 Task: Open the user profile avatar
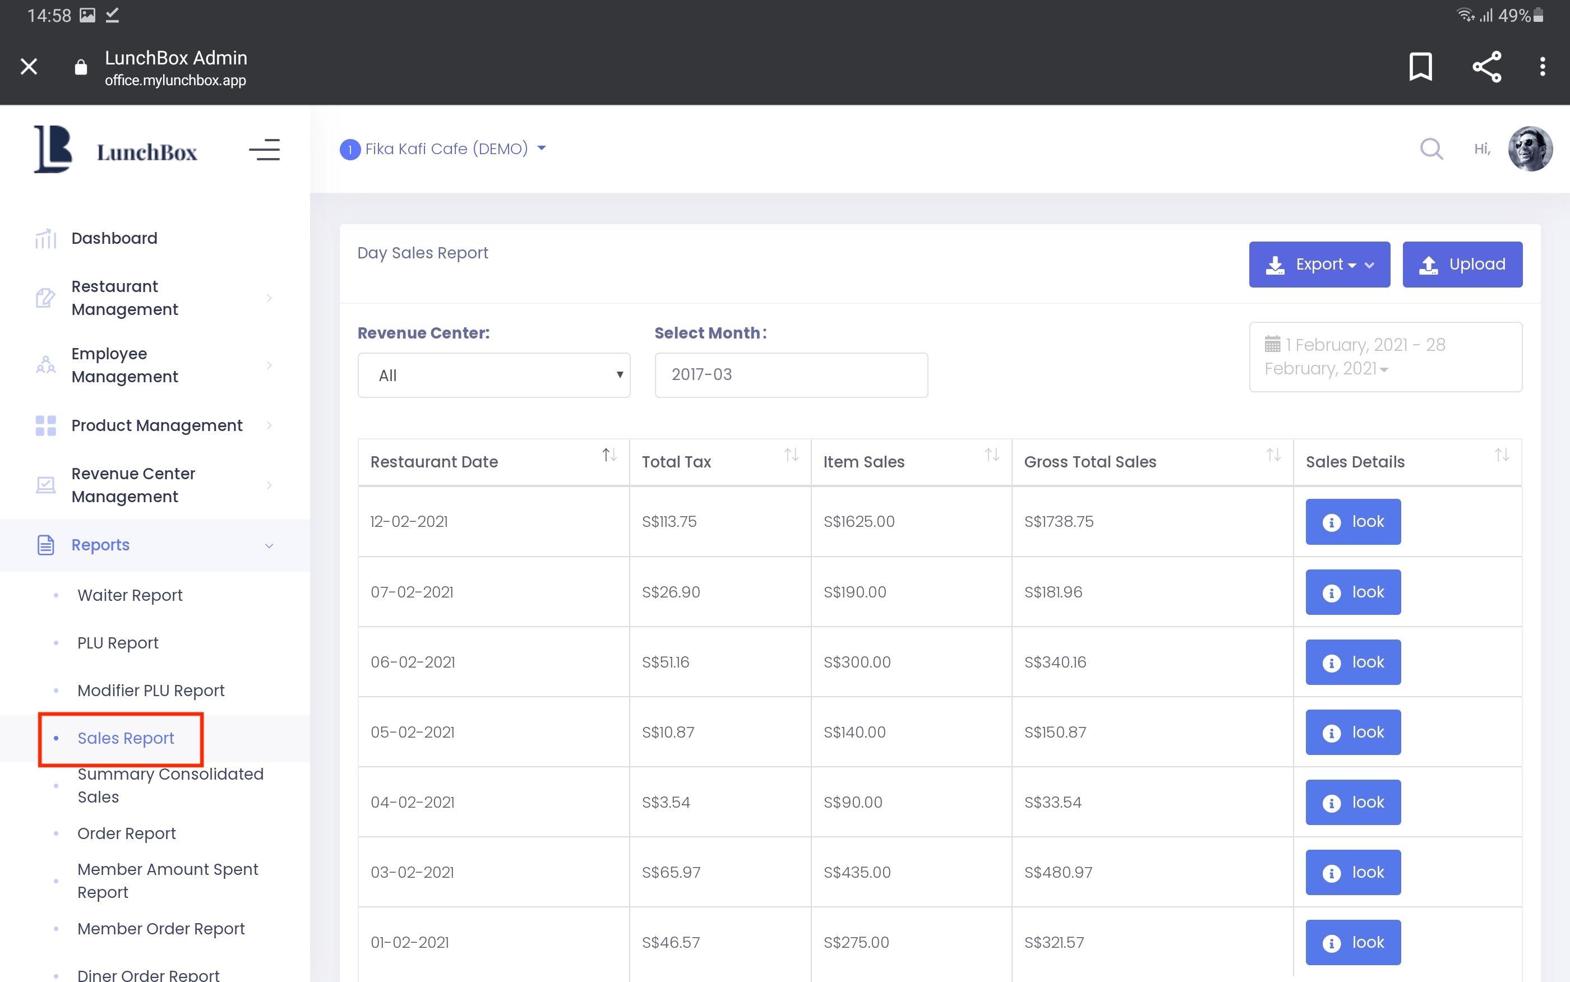pyautogui.click(x=1530, y=149)
